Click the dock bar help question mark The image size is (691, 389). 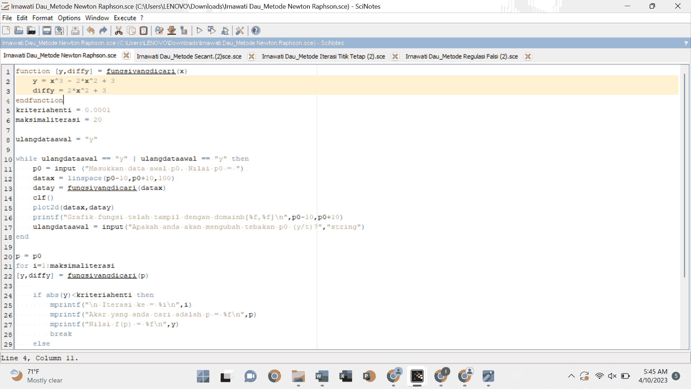686,43
